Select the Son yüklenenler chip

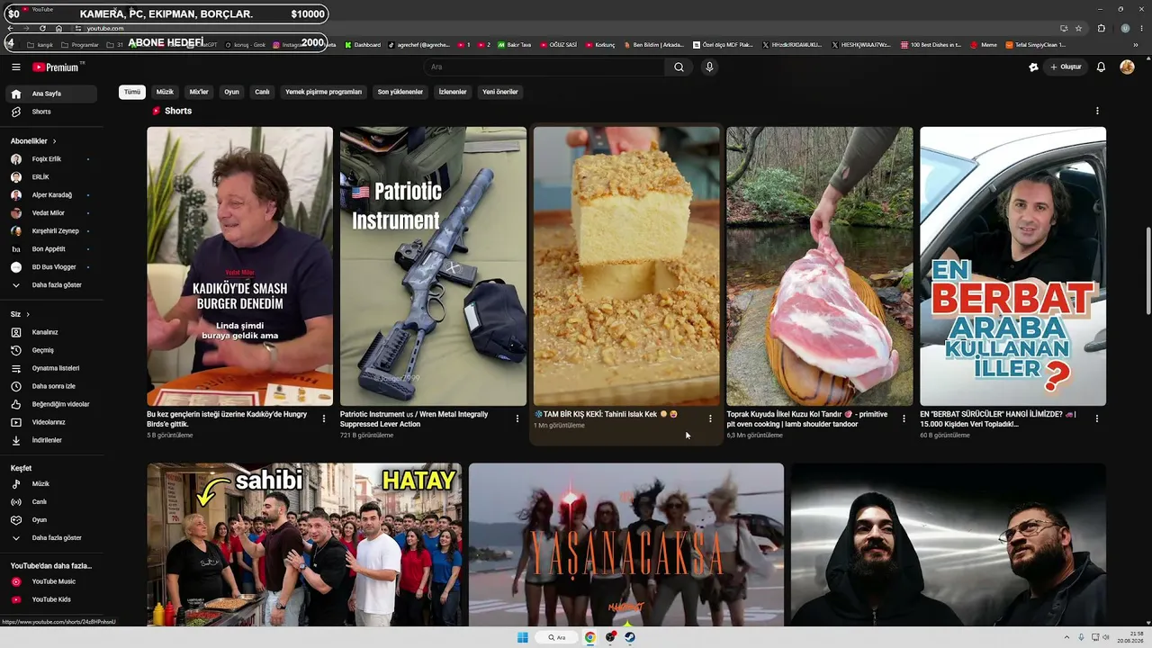pyautogui.click(x=400, y=92)
